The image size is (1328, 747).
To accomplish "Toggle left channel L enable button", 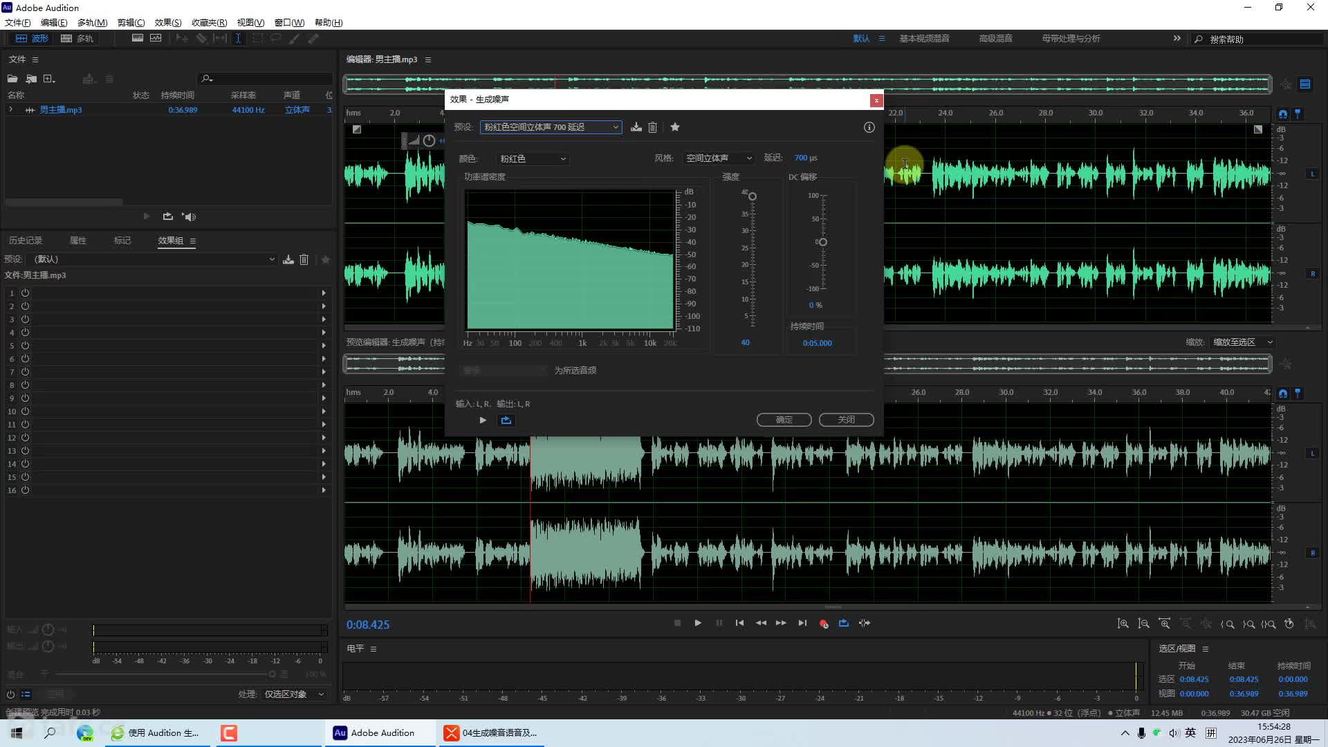I will point(1313,174).
